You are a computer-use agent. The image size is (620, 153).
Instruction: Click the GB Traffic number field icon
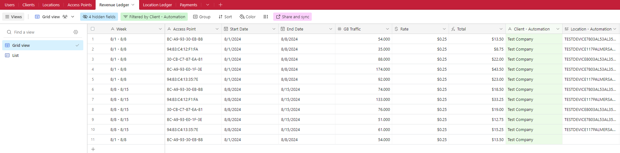[x=340, y=29]
